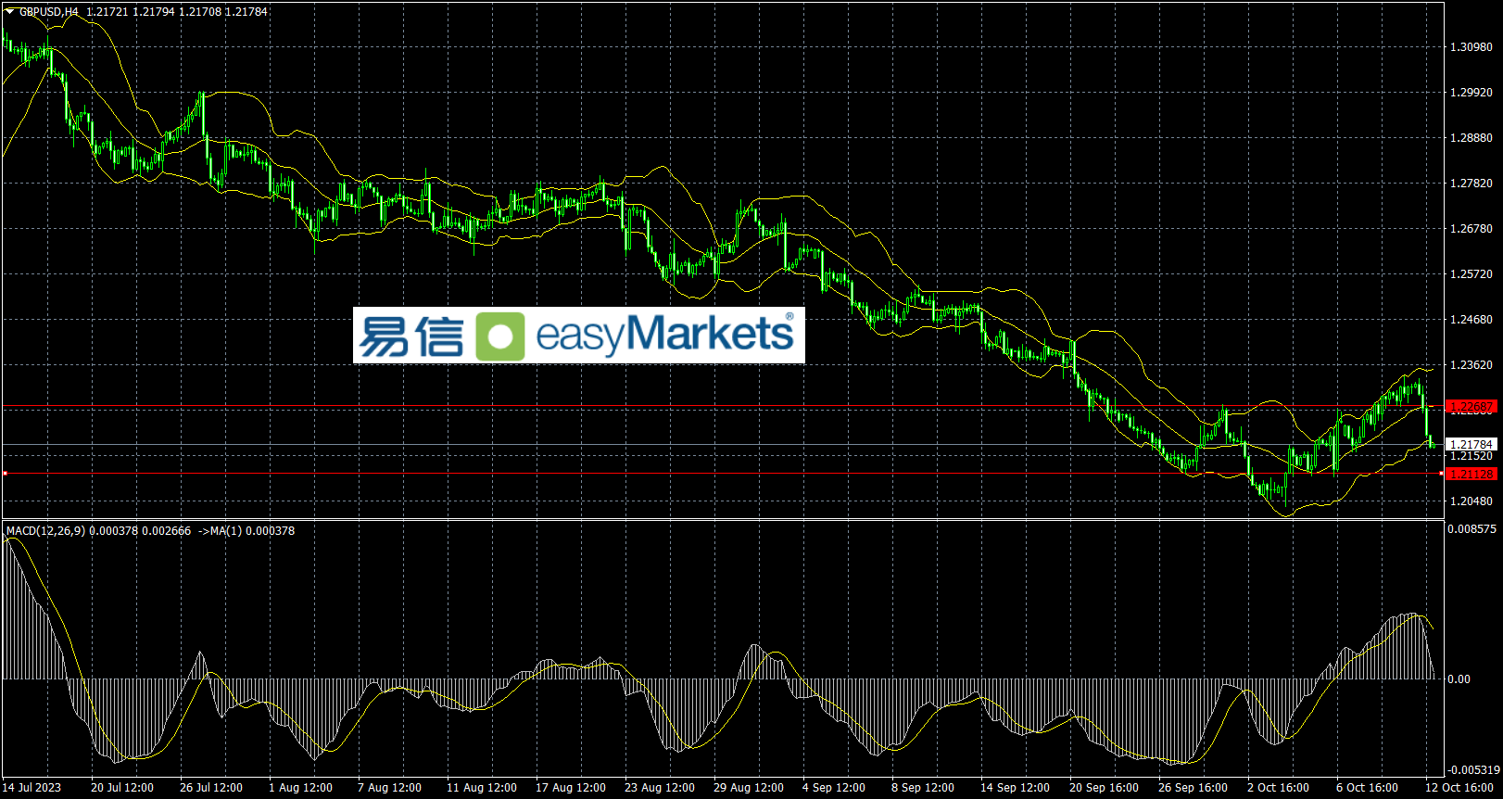Click the MACD zero level label 0.00

1459,679
